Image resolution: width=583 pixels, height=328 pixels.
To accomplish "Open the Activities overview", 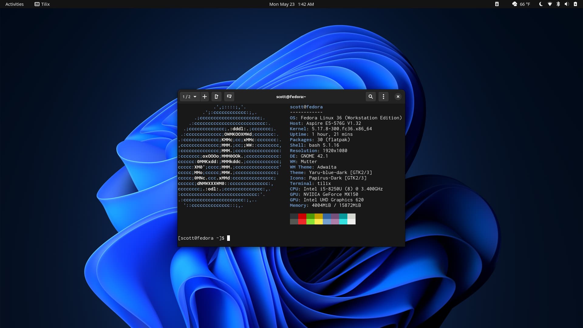I will pyautogui.click(x=14, y=4).
